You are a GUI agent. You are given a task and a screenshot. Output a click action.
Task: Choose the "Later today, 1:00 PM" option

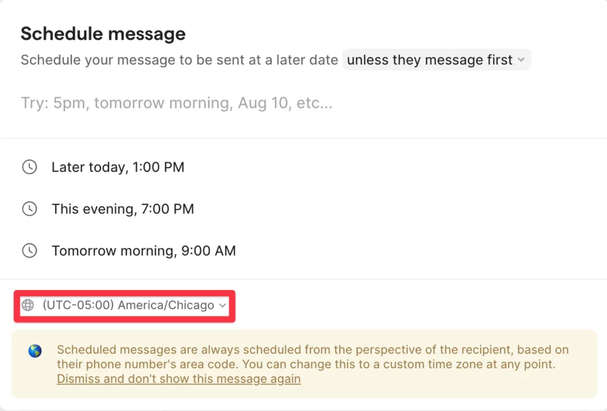coord(118,167)
